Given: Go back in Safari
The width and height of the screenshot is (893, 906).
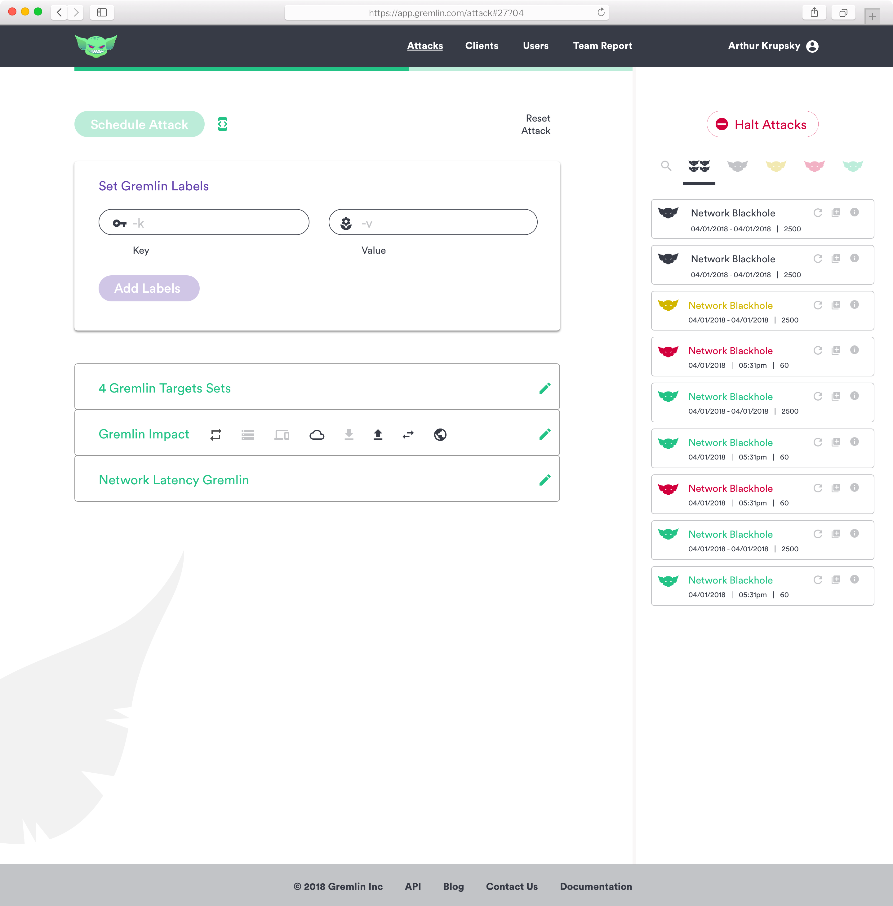Looking at the screenshot, I should pos(59,13).
